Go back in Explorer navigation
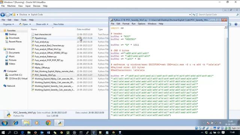Viewport: 240px width, 135px height. pos(3,15)
